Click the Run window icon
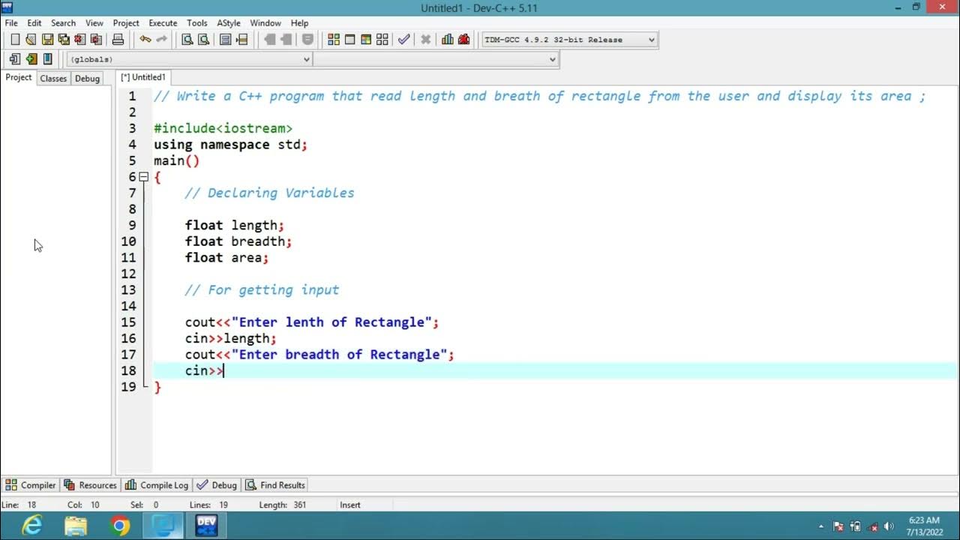 (x=349, y=40)
